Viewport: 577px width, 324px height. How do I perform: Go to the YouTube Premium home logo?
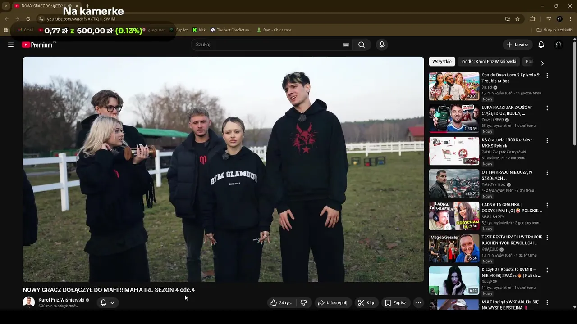pyautogui.click(x=37, y=45)
